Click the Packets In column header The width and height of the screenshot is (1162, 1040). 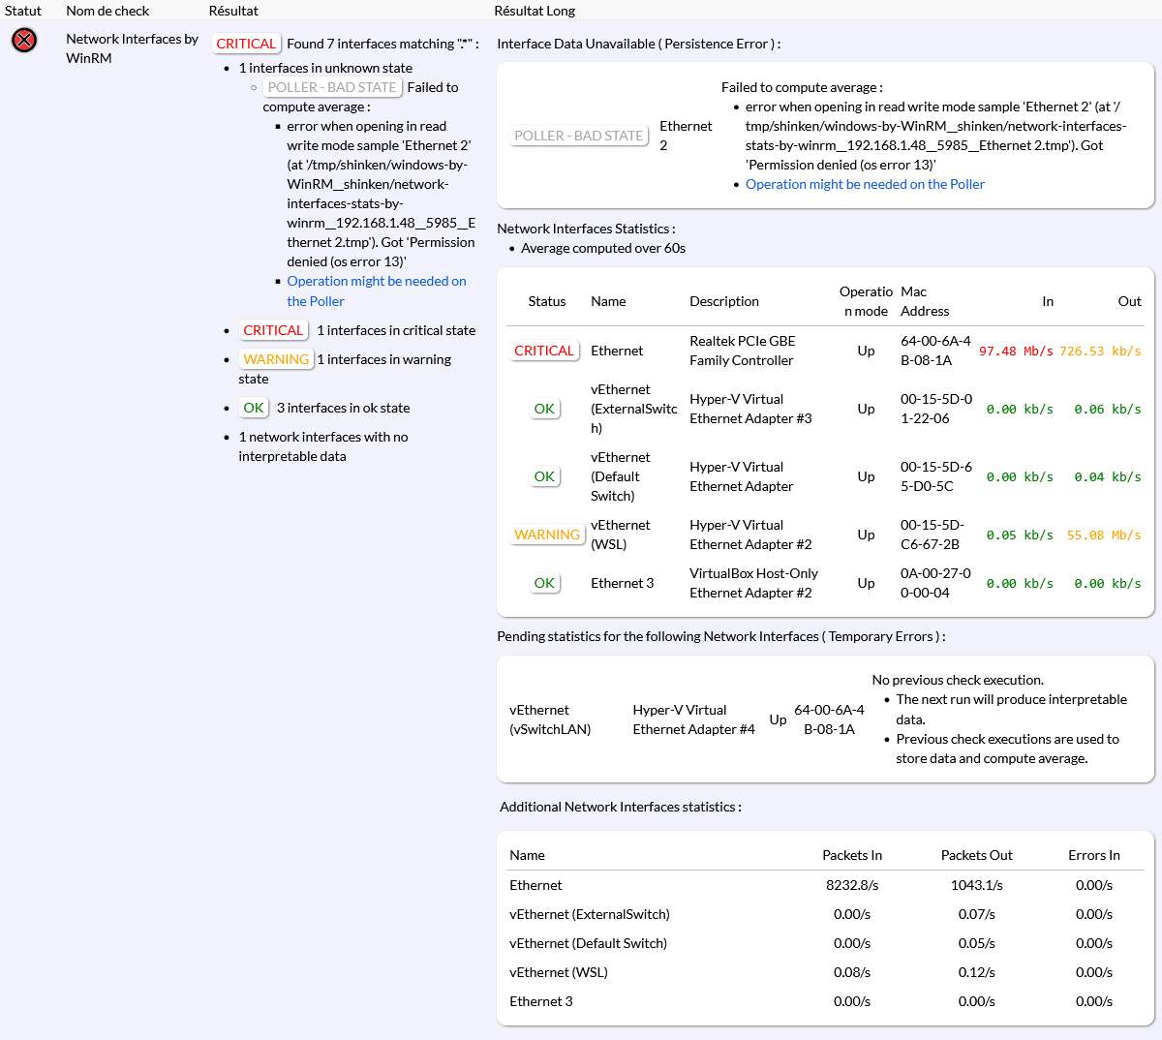[x=851, y=855]
